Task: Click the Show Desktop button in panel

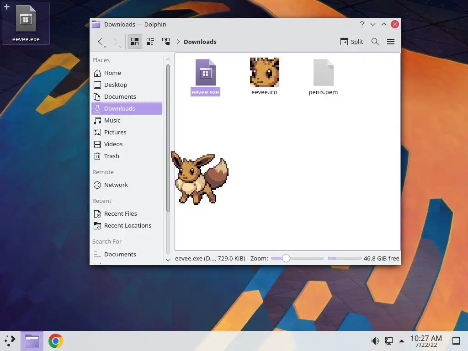Action: point(456,340)
